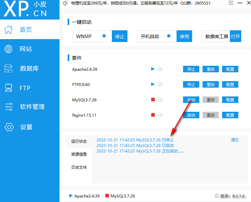Image resolution: width=251 pixels, height=202 pixels.
Task: Click Apache2.4.39 running play icon
Action: coord(153,69)
